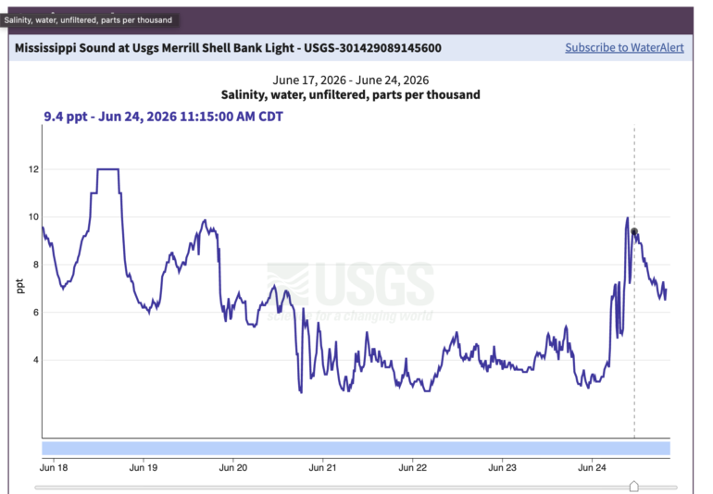The height and width of the screenshot is (494, 713).
Task: Click the Salinity tooltip in the top-left corner
Action: [88, 20]
